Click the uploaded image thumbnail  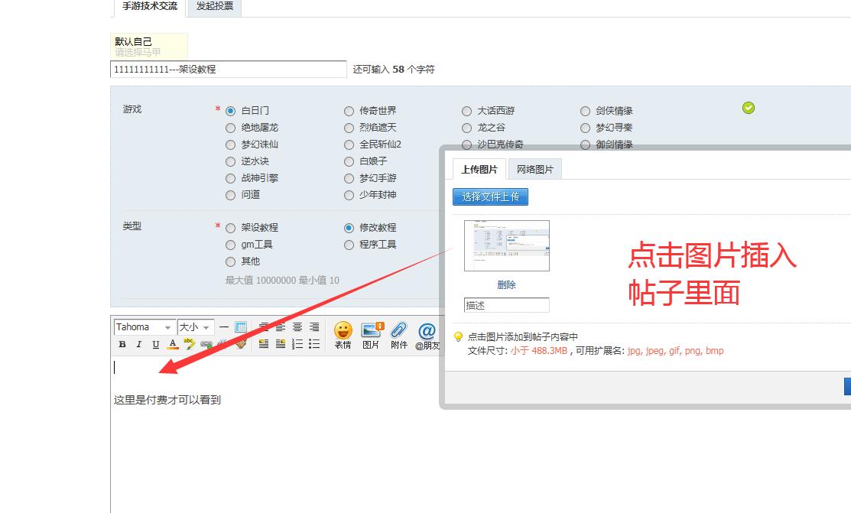(x=506, y=245)
